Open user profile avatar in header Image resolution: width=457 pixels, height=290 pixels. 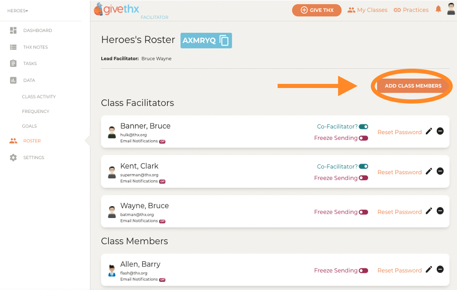click(x=451, y=9)
